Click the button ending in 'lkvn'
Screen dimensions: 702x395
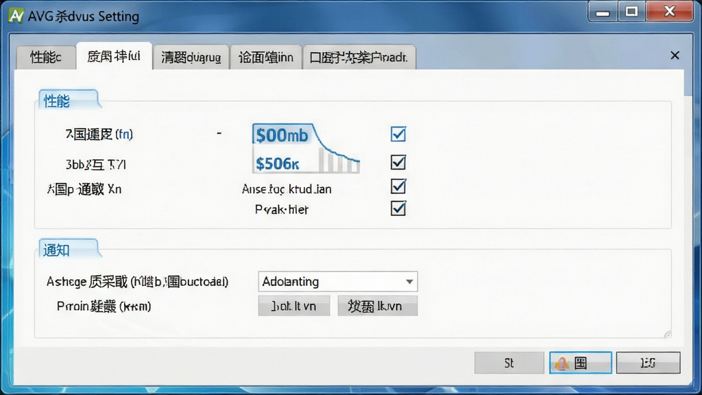(x=378, y=306)
